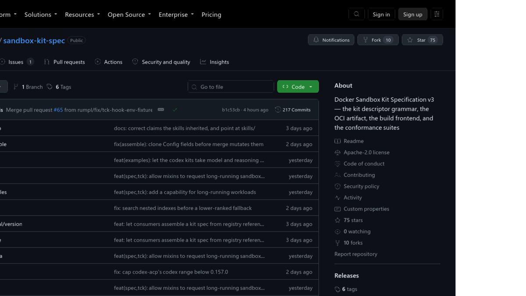The image size is (526, 296).
Task: Click the Contributing people icon
Action: point(338,175)
